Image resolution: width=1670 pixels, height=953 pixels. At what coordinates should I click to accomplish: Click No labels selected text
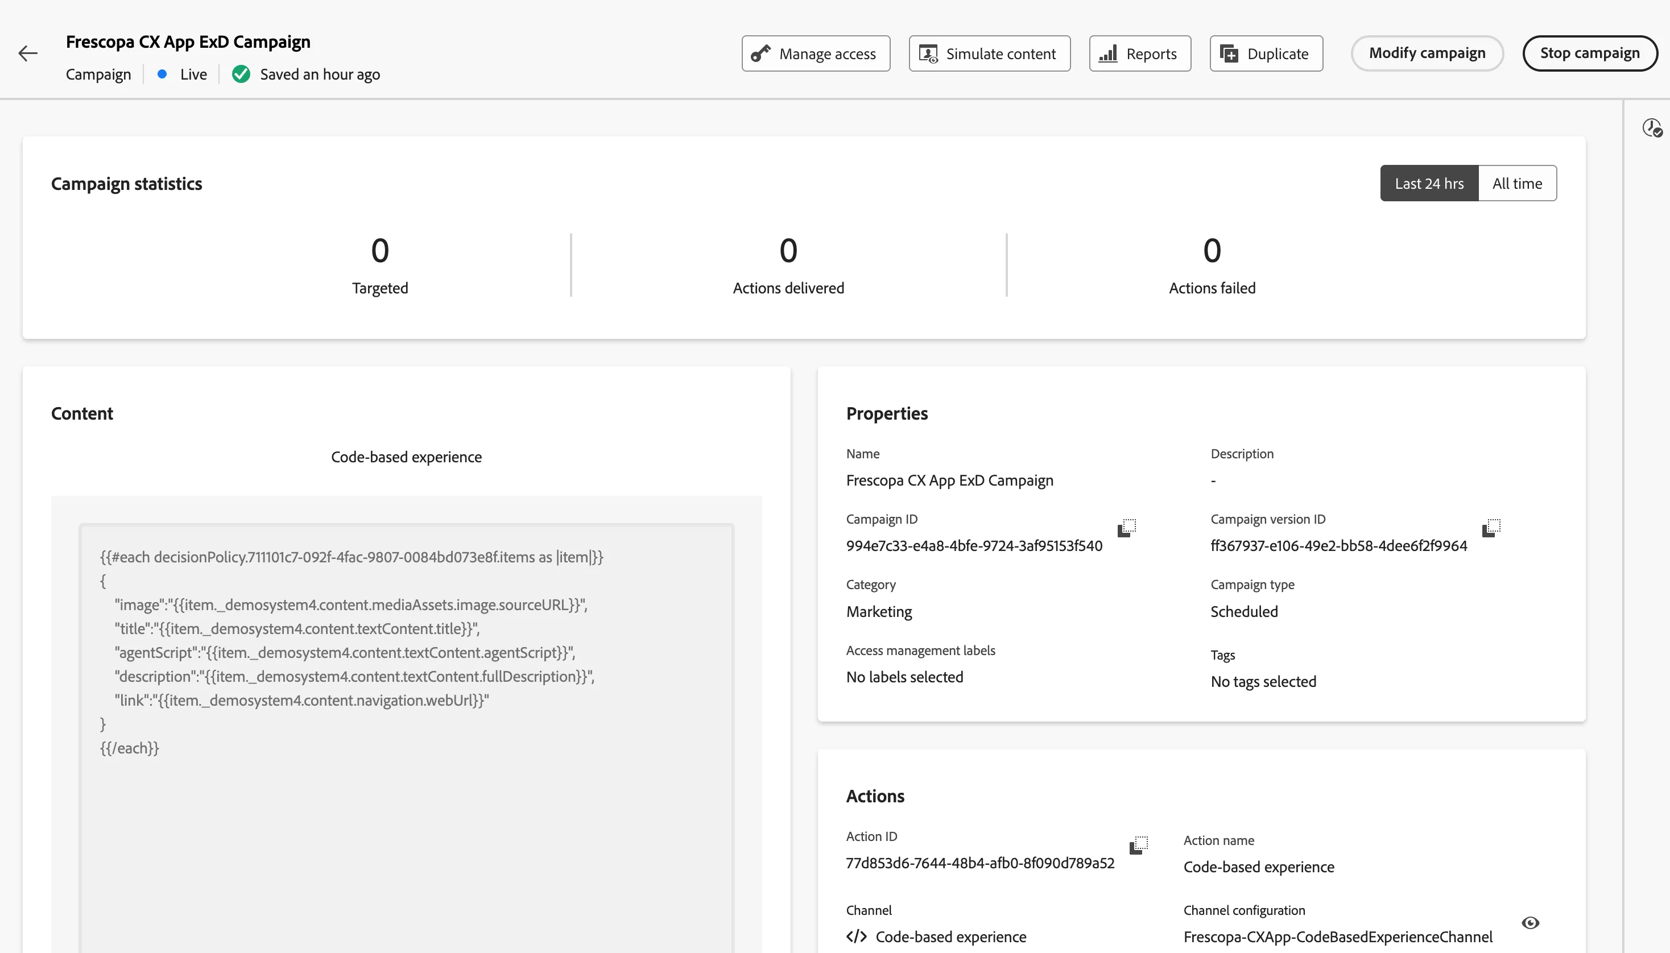click(x=904, y=677)
